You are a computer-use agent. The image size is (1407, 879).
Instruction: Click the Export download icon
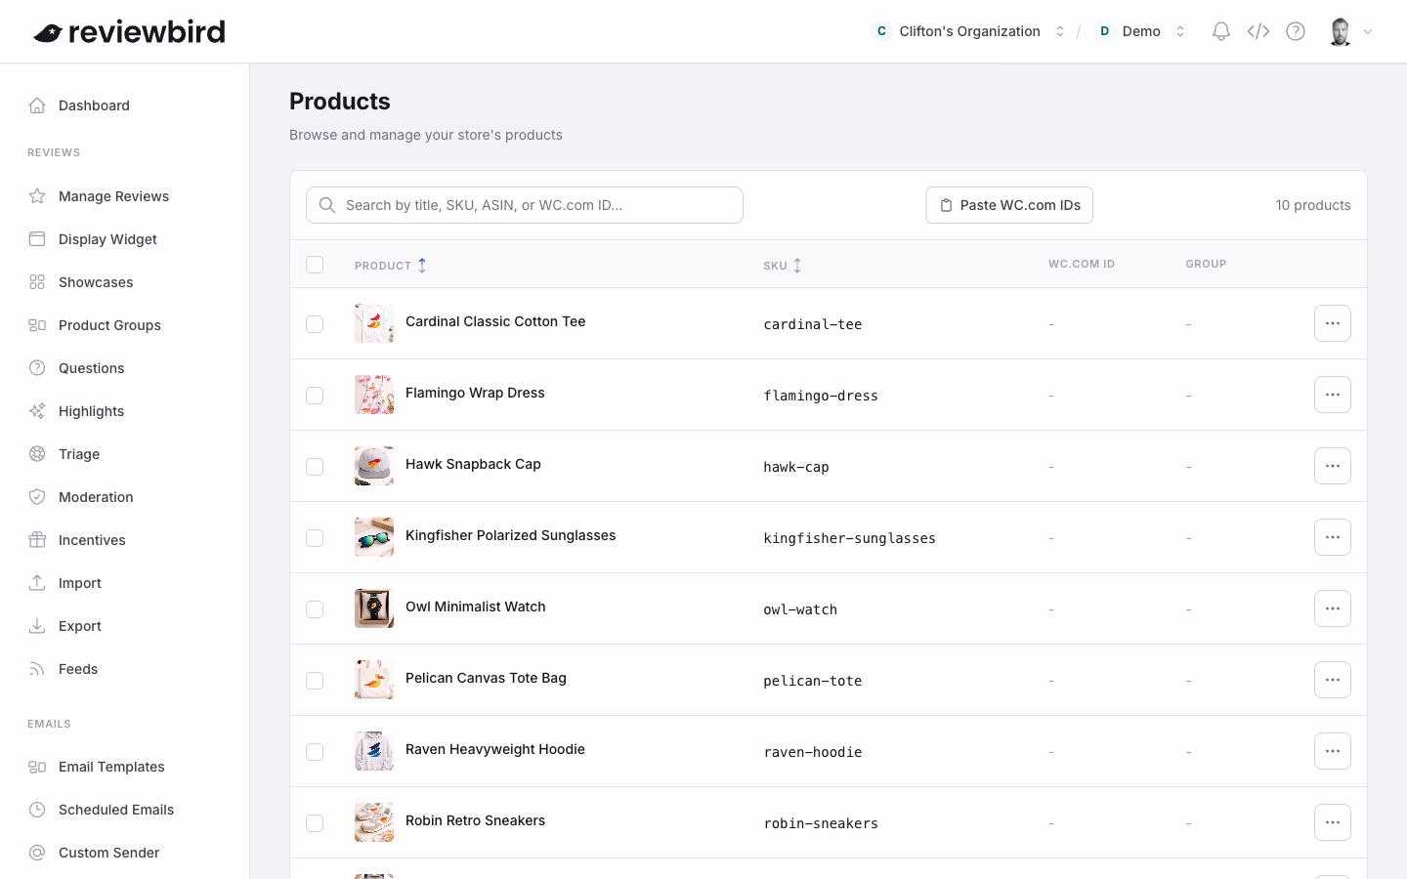click(37, 626)
